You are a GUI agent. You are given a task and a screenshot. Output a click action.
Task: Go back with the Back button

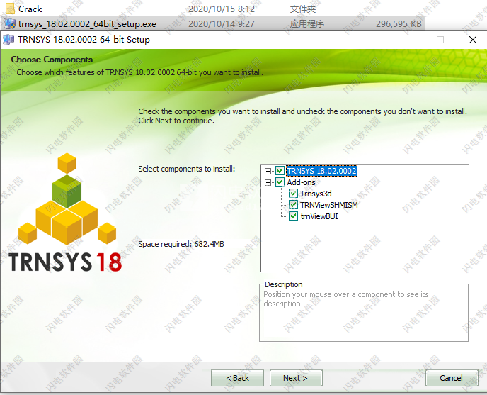[x=238, y=378]
